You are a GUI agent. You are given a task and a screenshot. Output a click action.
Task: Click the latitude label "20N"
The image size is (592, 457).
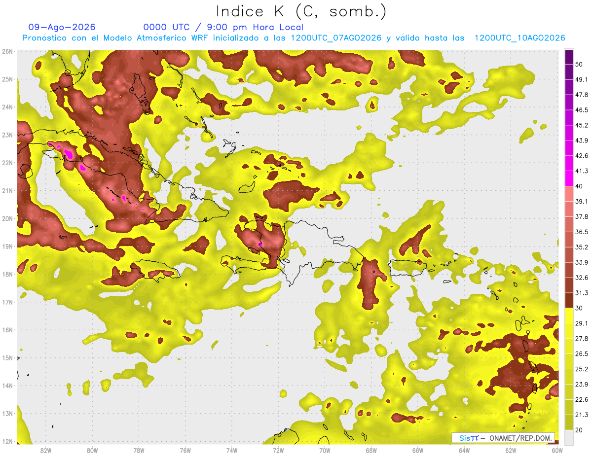coord(7,218)
